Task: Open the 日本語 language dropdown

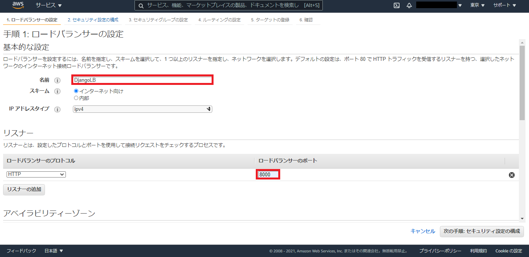Action: pyautogui.click(x=54, y=251)
